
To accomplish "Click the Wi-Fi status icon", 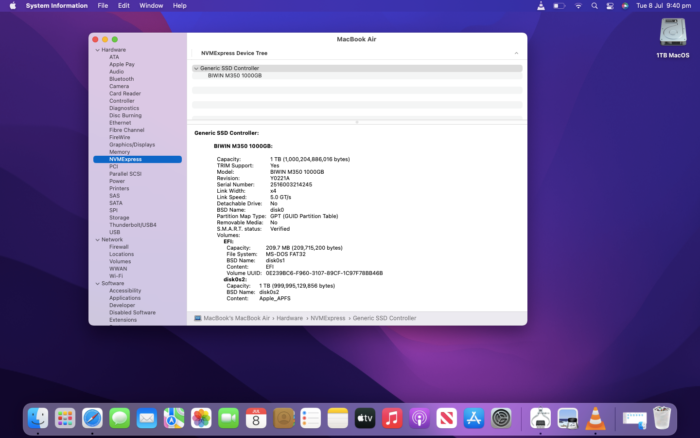I will [578, 6].
